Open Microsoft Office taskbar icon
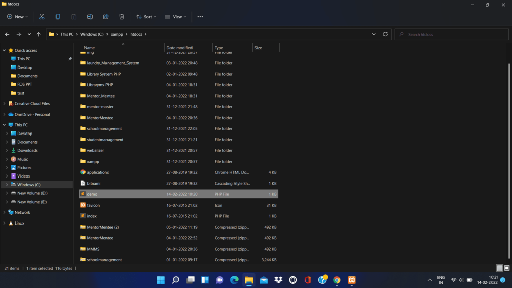The width and height of the screenshot is (512, 288). tap(308, 280)
